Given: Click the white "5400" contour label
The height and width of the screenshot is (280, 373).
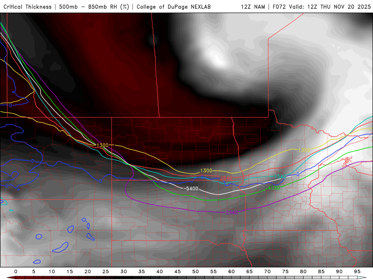Looking at the screenshot, I should [x=192, y=189].
